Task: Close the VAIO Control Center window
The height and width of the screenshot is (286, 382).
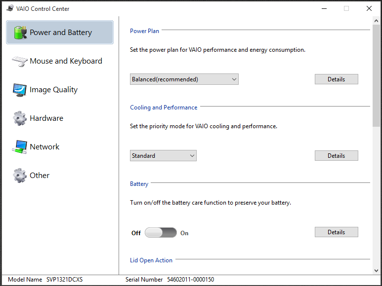Action: (369, 8)
